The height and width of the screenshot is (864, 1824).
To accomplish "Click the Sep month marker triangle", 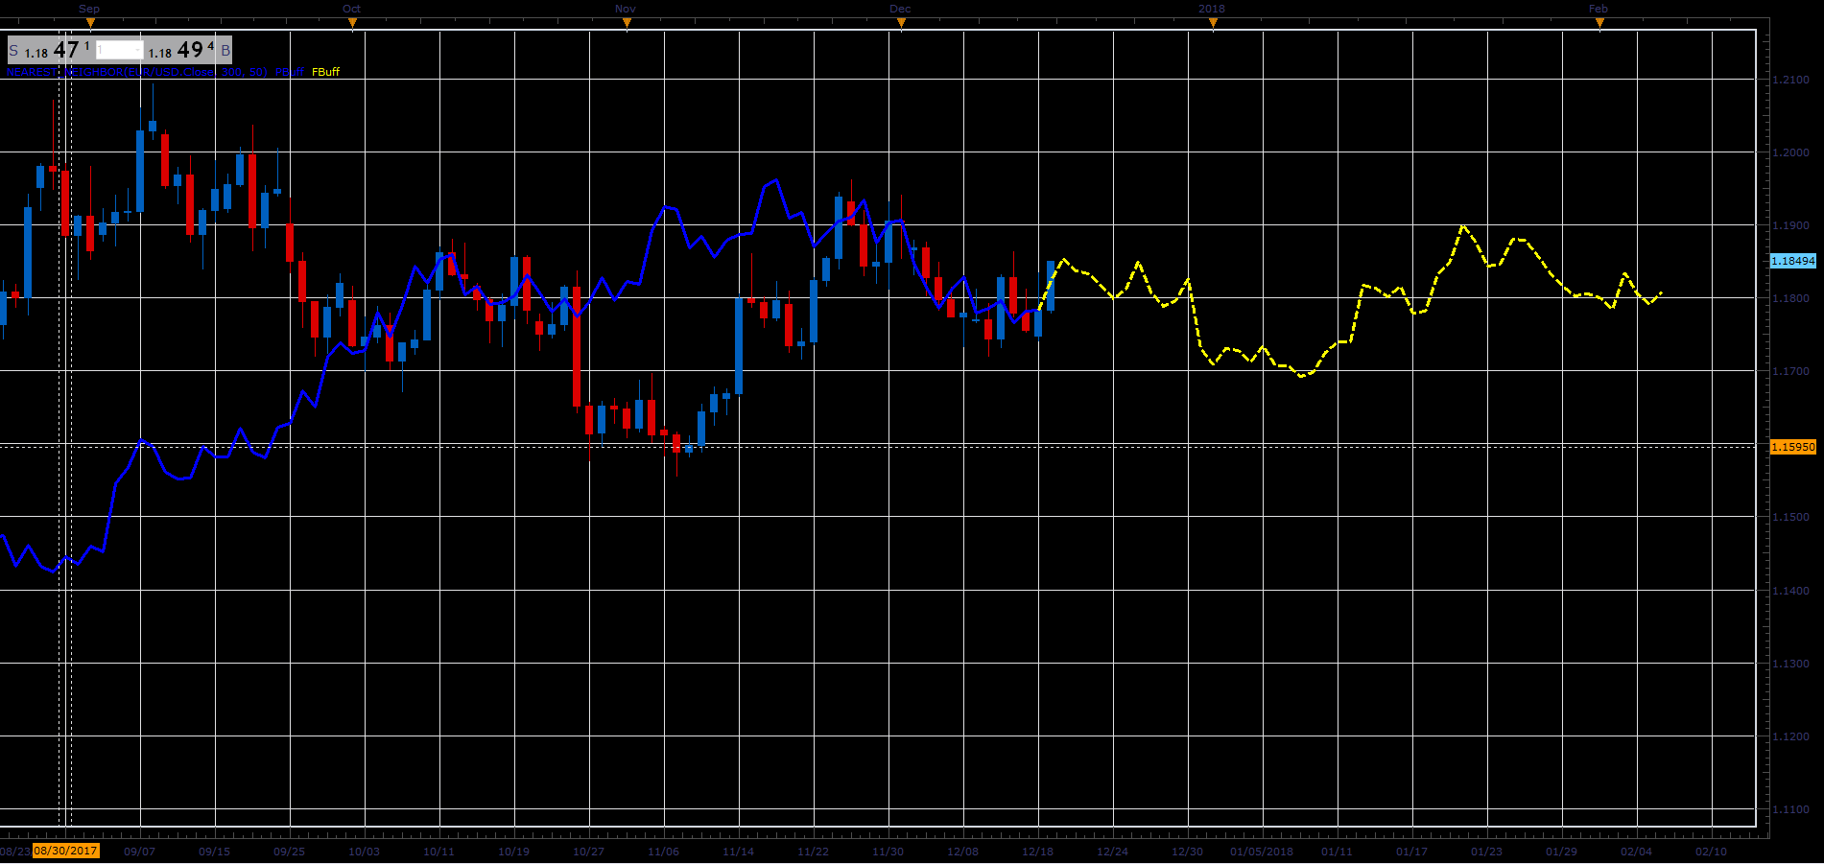I will 90,25.
